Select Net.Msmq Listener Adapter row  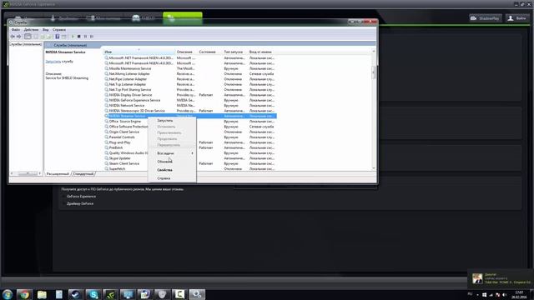coord(190,74)
